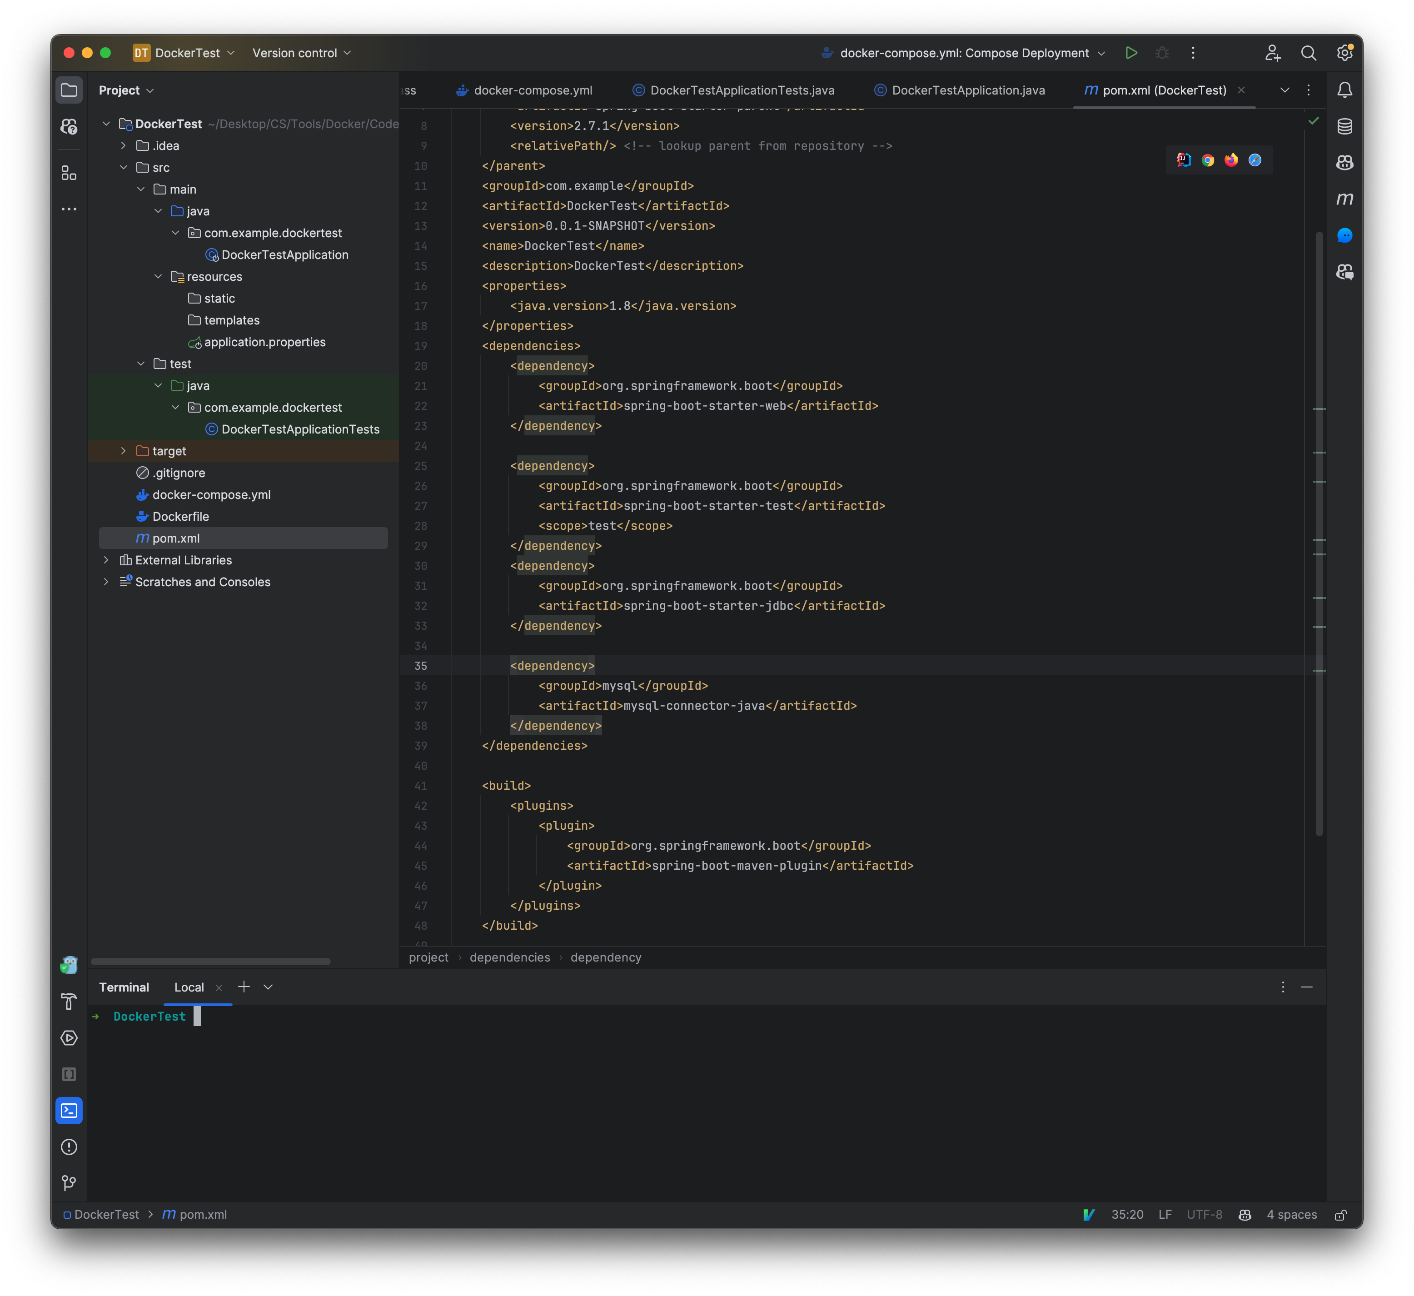Open the Project tool window icon
This screenshot has width=1414, height=1296.
tap(69, 90)
